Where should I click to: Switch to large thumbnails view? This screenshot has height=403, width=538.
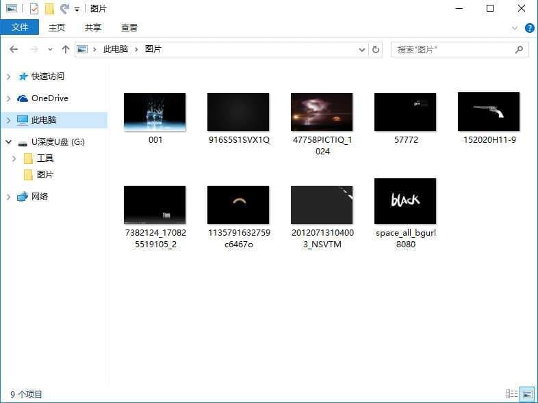click(526, 394)
